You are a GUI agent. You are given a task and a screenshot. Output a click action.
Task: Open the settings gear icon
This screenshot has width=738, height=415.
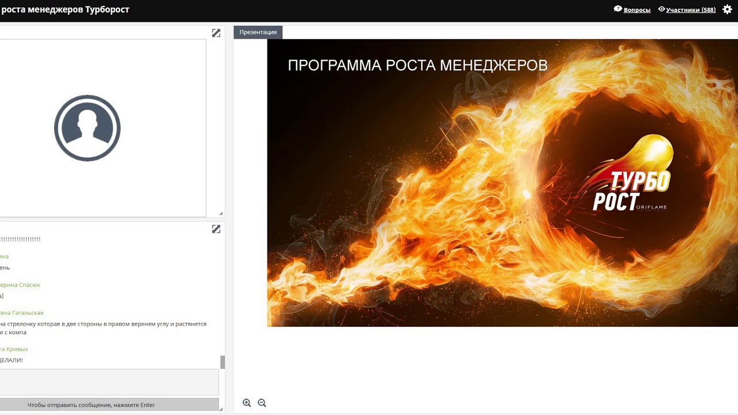(x=727, y=9)
